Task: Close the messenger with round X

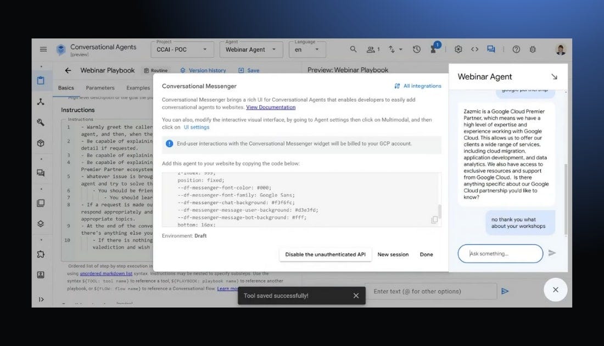Action: click(x=556, y=290)
